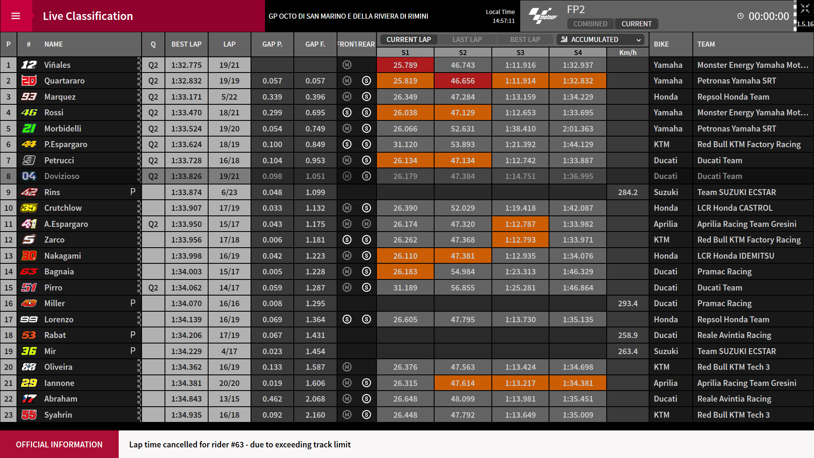The width and height of the screenshot is (814, 458).
Task: Click the accumulated bar chart icon
Action: [x=564, y=39]
